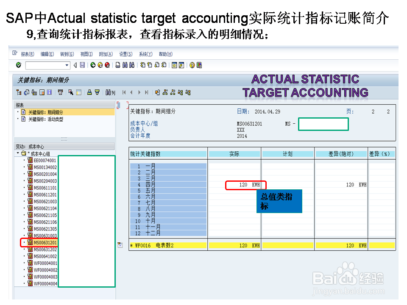Select cost center EE00074001
Screen dimensions: 407x305
pos(45,161)
